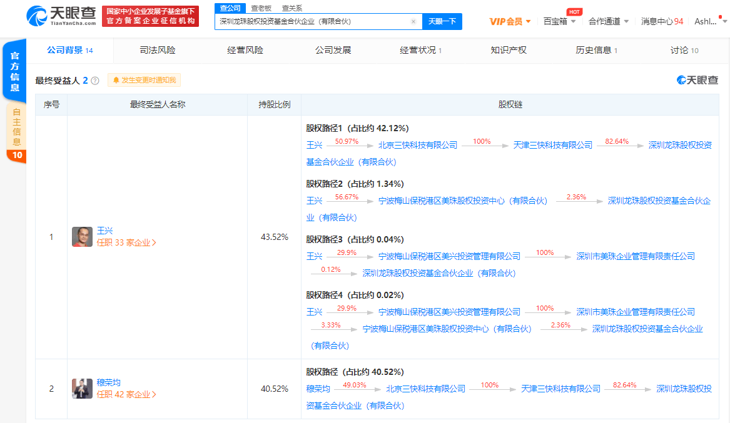This screenshot has width=730, height=423.
Task: Open 宁波梅山保税港区美珠股权投资中心 in 股权路径2
Action: click(462, 201)
